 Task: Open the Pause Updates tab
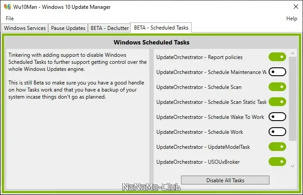coord(68,28)
